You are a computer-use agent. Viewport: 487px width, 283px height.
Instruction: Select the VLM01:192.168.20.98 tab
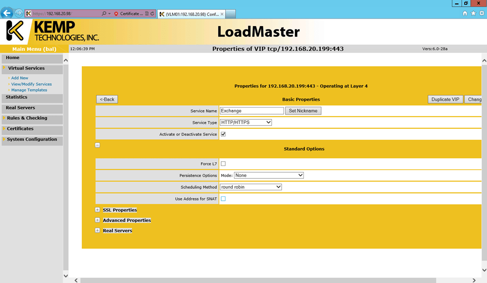(191, 14)
